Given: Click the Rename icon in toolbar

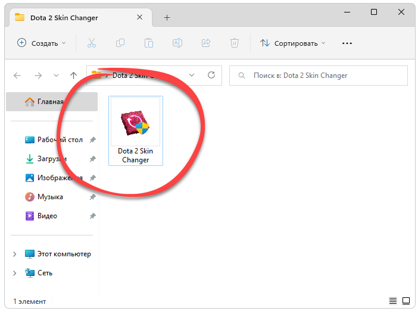Looking at the screenshot, I should 177,43.
